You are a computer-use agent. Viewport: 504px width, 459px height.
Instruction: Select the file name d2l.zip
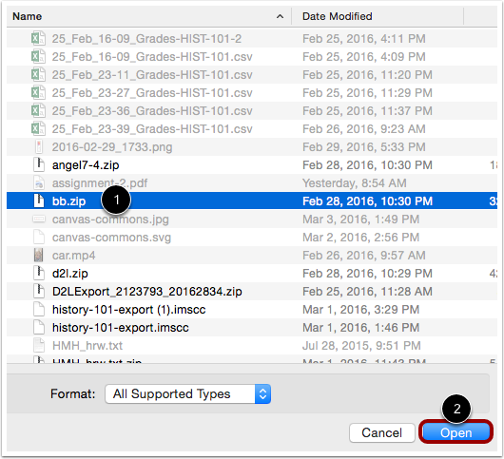[70, 274]
